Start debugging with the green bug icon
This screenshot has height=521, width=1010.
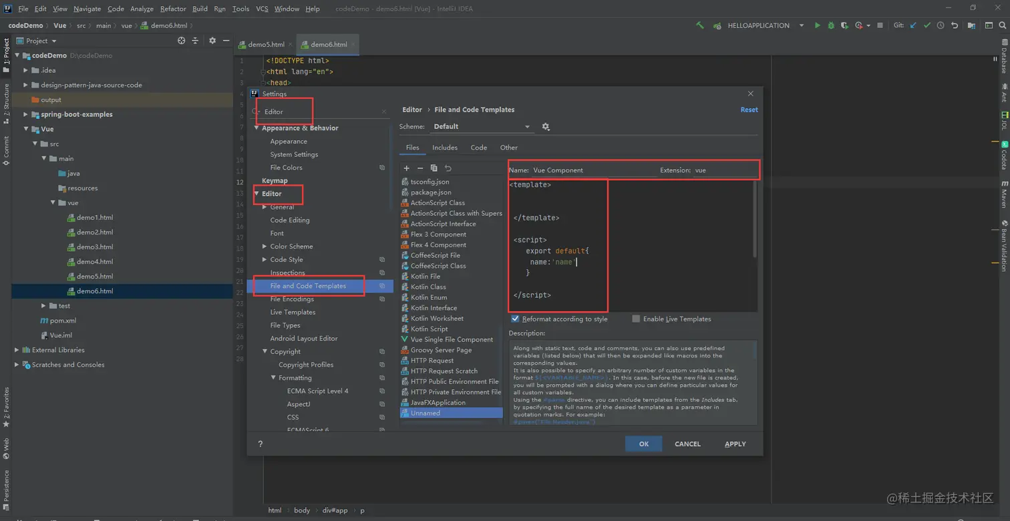pyautogui.click(x=831, y=25)
